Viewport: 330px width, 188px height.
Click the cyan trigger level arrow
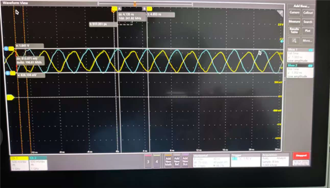coord(282,41)
